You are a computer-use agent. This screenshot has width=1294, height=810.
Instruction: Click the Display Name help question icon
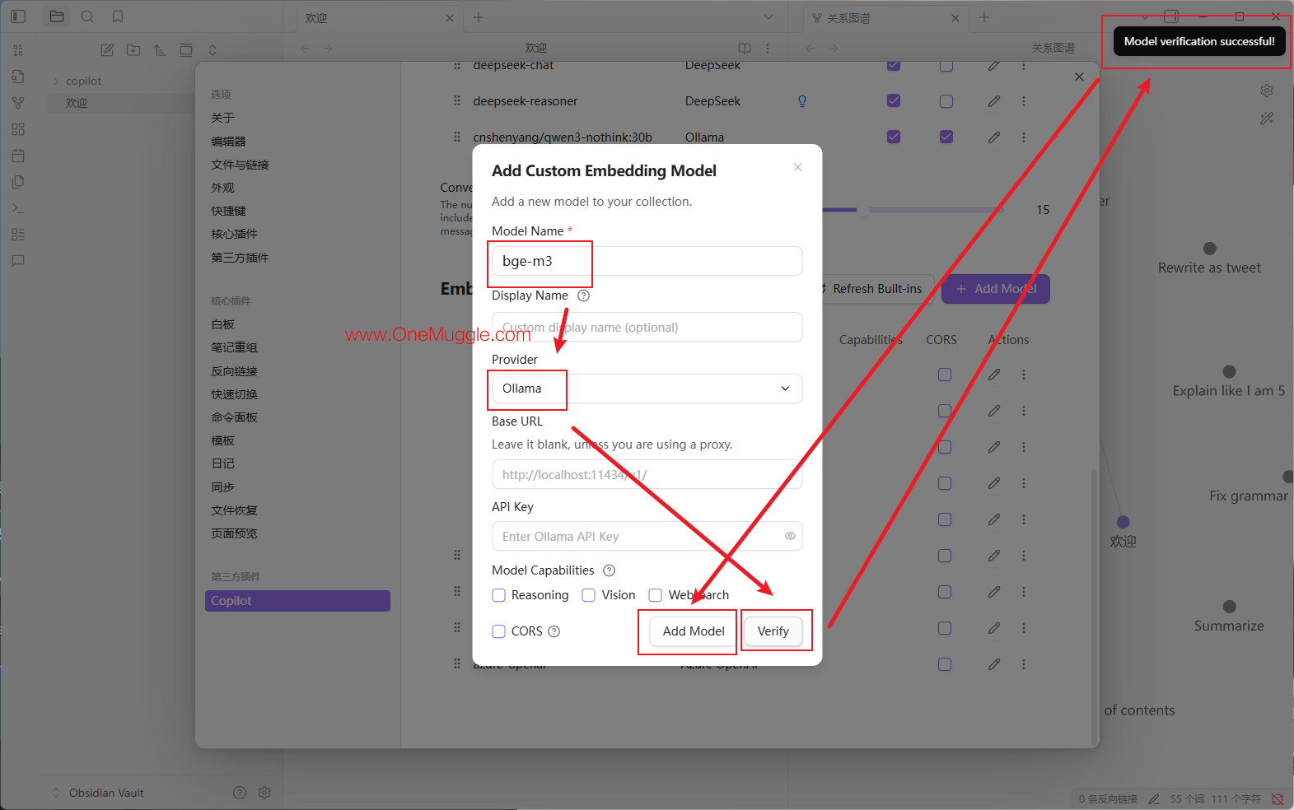pos(584,296)
